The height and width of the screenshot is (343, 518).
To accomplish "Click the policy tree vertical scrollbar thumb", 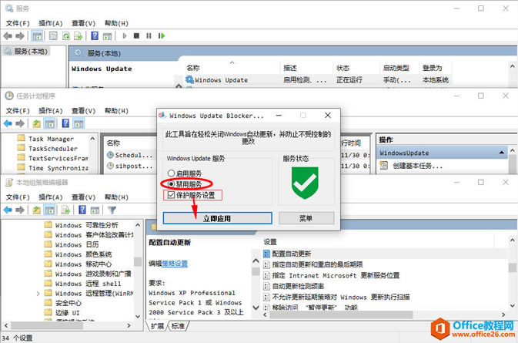I will (x=138, y=261).
